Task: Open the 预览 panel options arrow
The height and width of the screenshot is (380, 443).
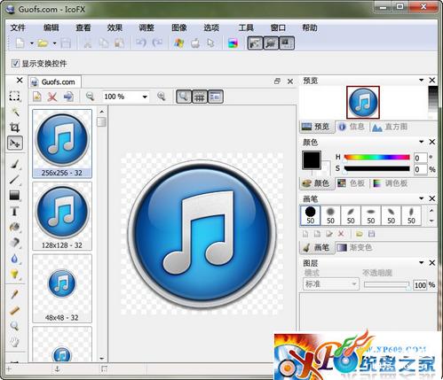Action: click(x=421, y=81)
